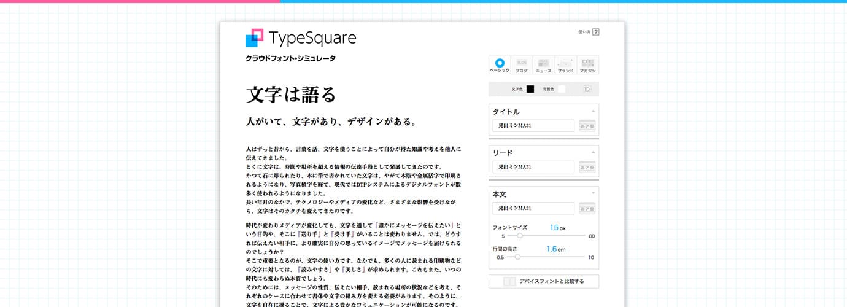The image size is (847, 307).
Task: Open the font picker icon for タイトル
Action: [587, 126]
